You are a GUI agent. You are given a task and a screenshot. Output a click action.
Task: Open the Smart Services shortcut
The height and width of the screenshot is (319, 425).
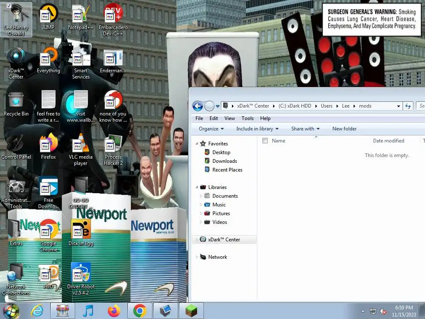click(x=81, y=63)
